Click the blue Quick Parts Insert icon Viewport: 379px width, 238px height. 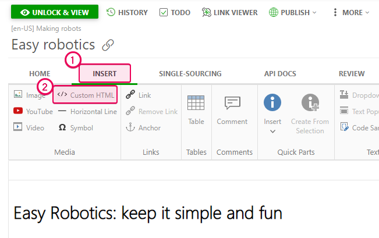click(x=272, y=102)
